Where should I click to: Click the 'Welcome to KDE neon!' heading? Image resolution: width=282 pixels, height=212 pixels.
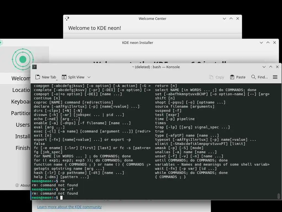[x=95, y=28]
